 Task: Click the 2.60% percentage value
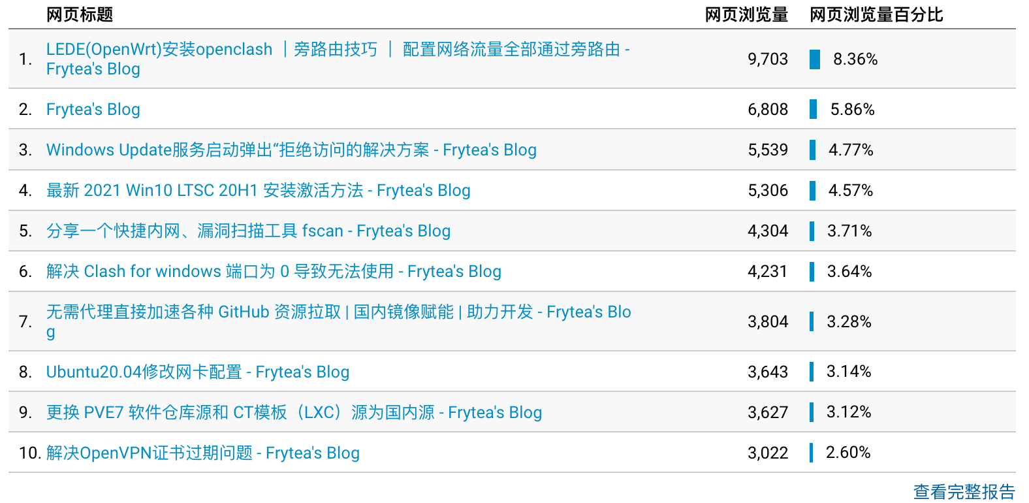coord(848,453)
